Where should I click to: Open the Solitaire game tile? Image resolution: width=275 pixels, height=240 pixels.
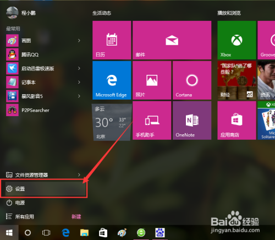point(266,121)
